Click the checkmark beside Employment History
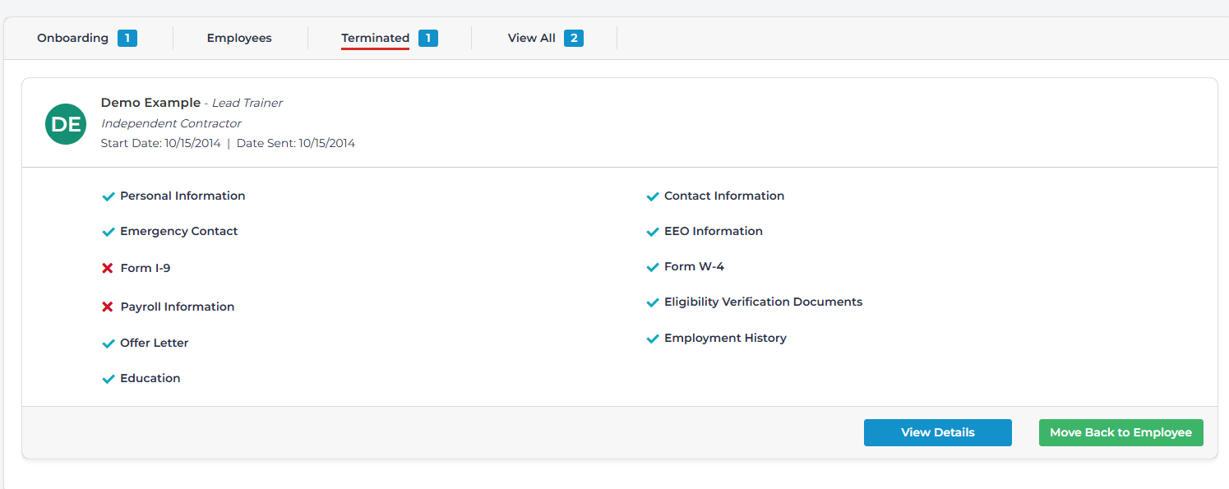1229x489 pixels. [x=653, y=339]
